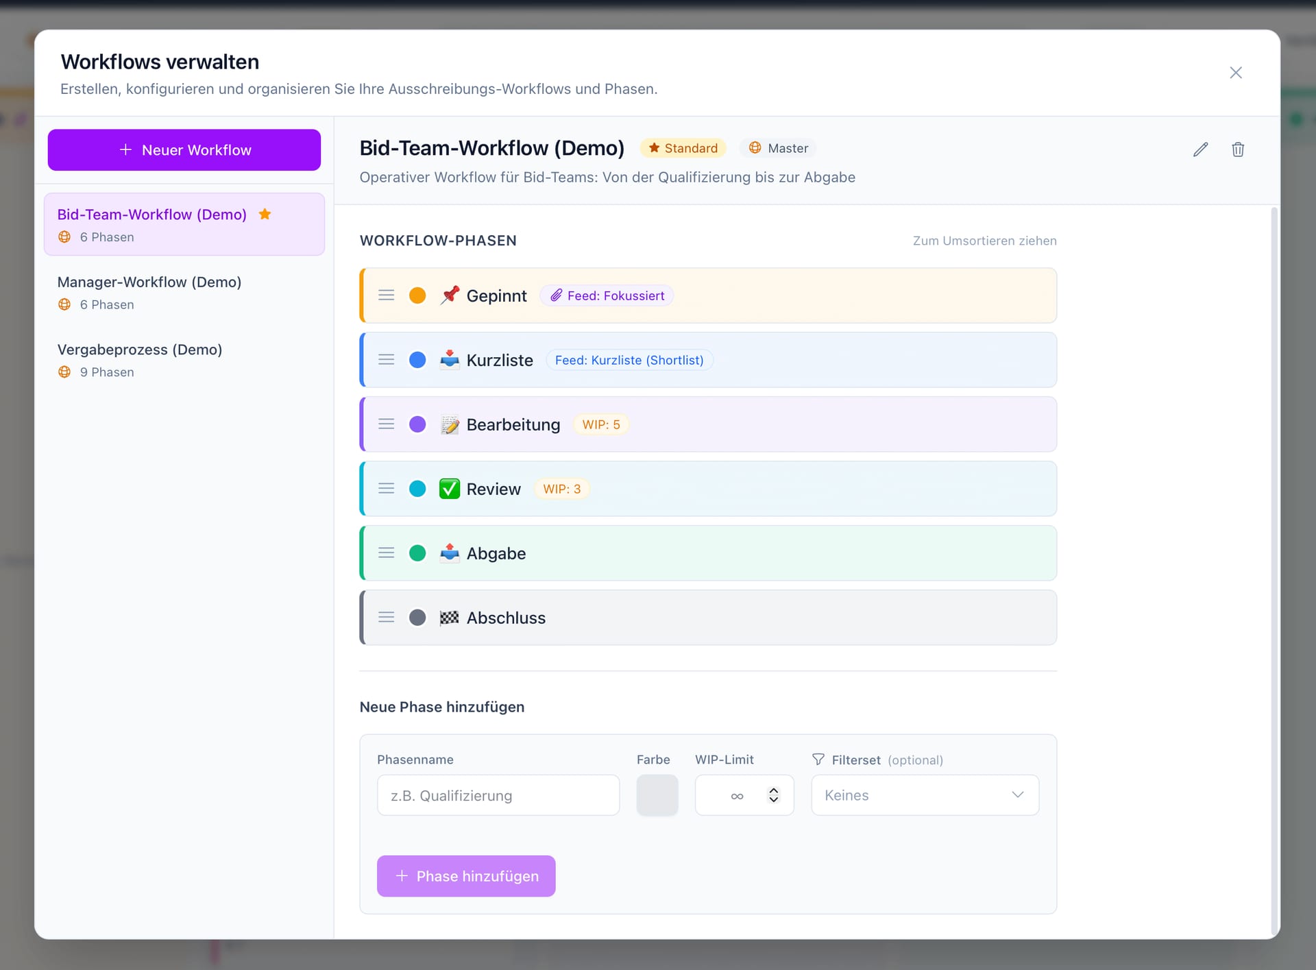Select Bid-Team-Workflow (Demo) in list
Image resolution: width=1316 pixels, height=970 pixels.
pyautogui.click(x=184, y=224)
